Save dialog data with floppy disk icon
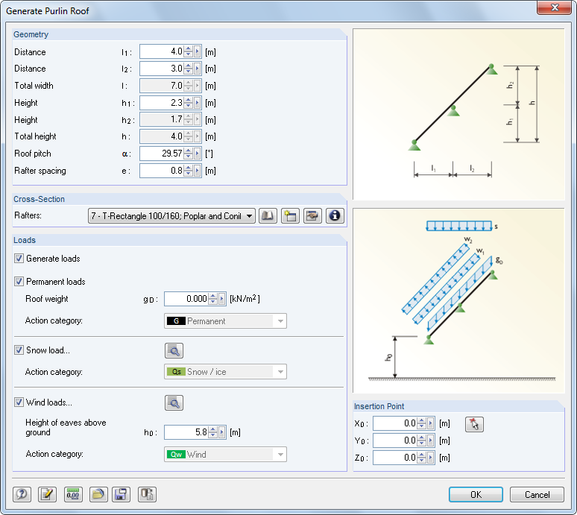Screen dimensions: 577x515 coord(121,494)
